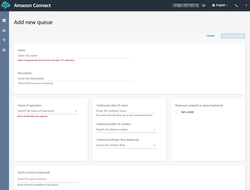The width and height of the screenshot is (250, 190).
Task: Click the Maximum contacts in queue label
Action: (x=199, y=106)
